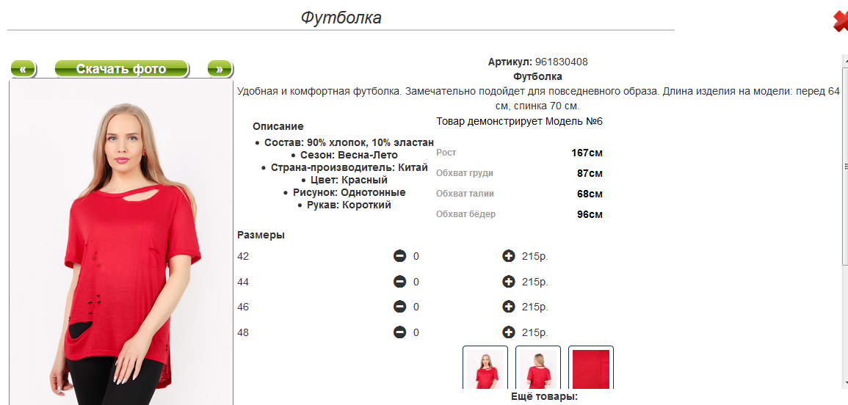Click the main product photo

pos(121,242)
